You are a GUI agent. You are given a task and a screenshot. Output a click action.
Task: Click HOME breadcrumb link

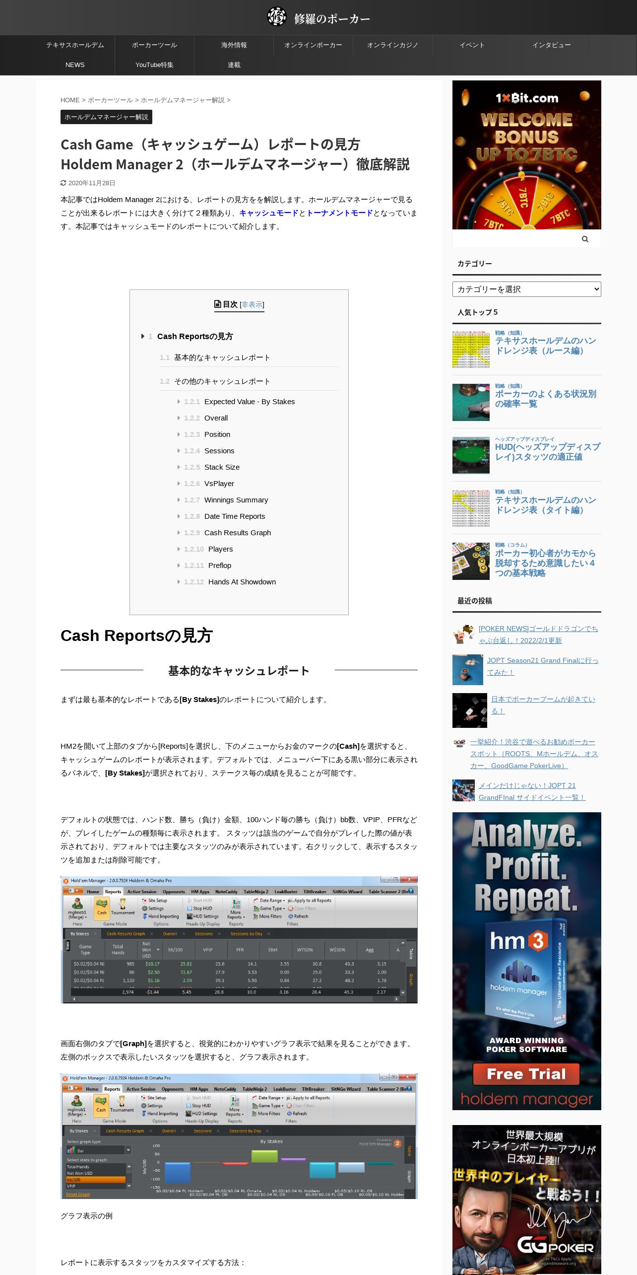(70, 100)
